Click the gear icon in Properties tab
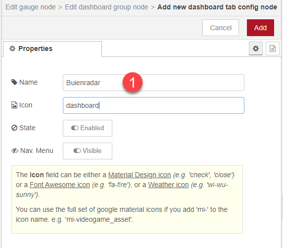This screenshot has height=248, width=283. [x=12, y=49]
